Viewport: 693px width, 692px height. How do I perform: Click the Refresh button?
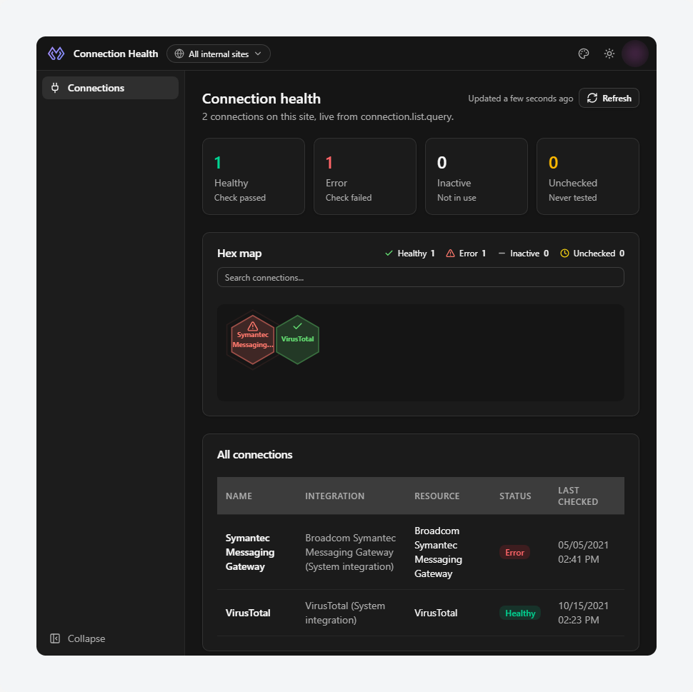coord(609,98)
